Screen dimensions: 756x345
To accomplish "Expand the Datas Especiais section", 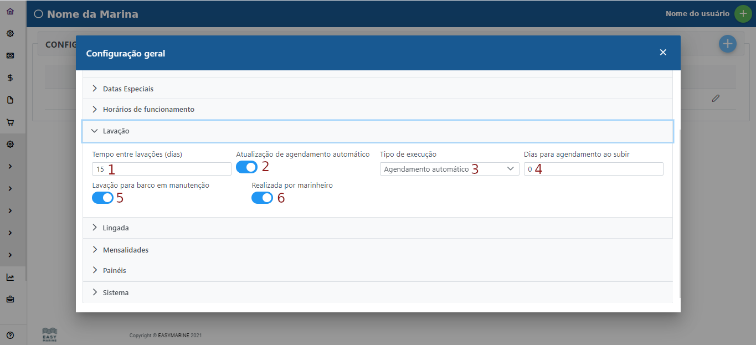I will coord(128,88).
